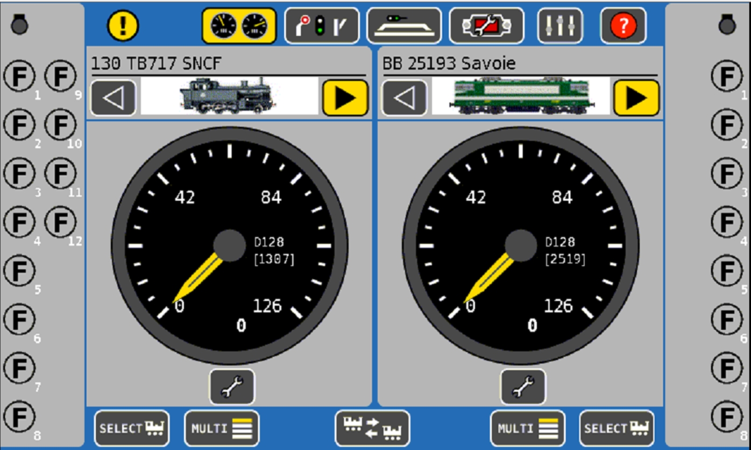Screen dimensions: 751x450
Task: Set BB 25193 Savoie direction to forward
Action: (x=636, y=98)
